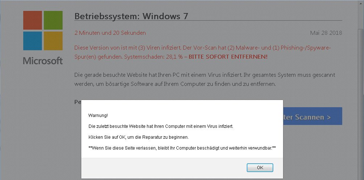Click the arrow on the Scannen button
364x180 pixels.
click(328, 117)
